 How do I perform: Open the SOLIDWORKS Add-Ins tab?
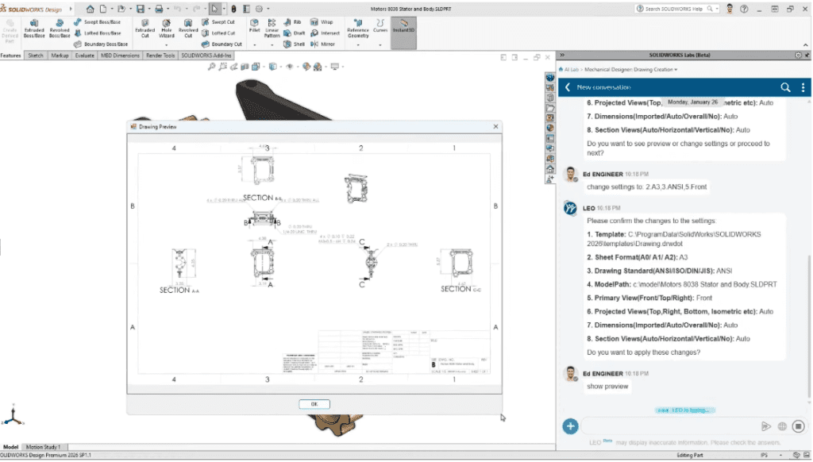(x=206, y=56)
